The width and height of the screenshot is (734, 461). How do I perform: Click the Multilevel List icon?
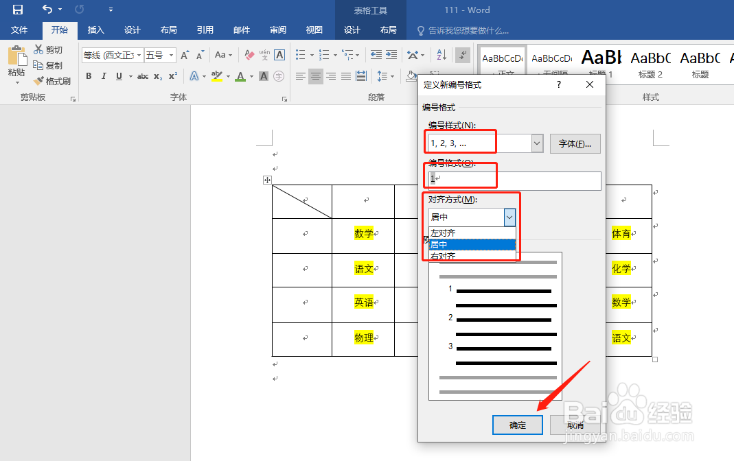347,55
